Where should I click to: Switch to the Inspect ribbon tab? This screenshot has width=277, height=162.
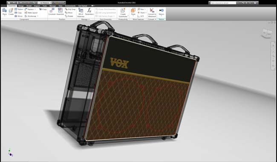(x=37, y=6)
